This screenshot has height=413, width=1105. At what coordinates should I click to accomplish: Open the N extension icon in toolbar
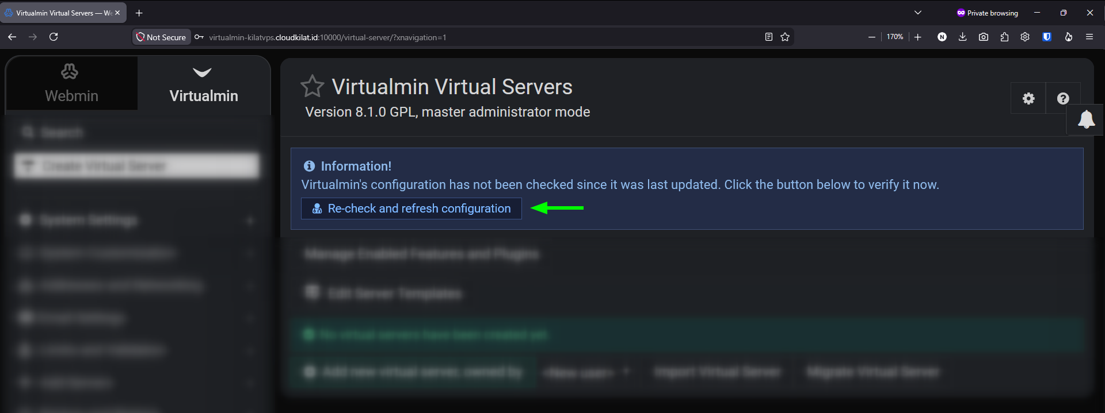point(942,37)
